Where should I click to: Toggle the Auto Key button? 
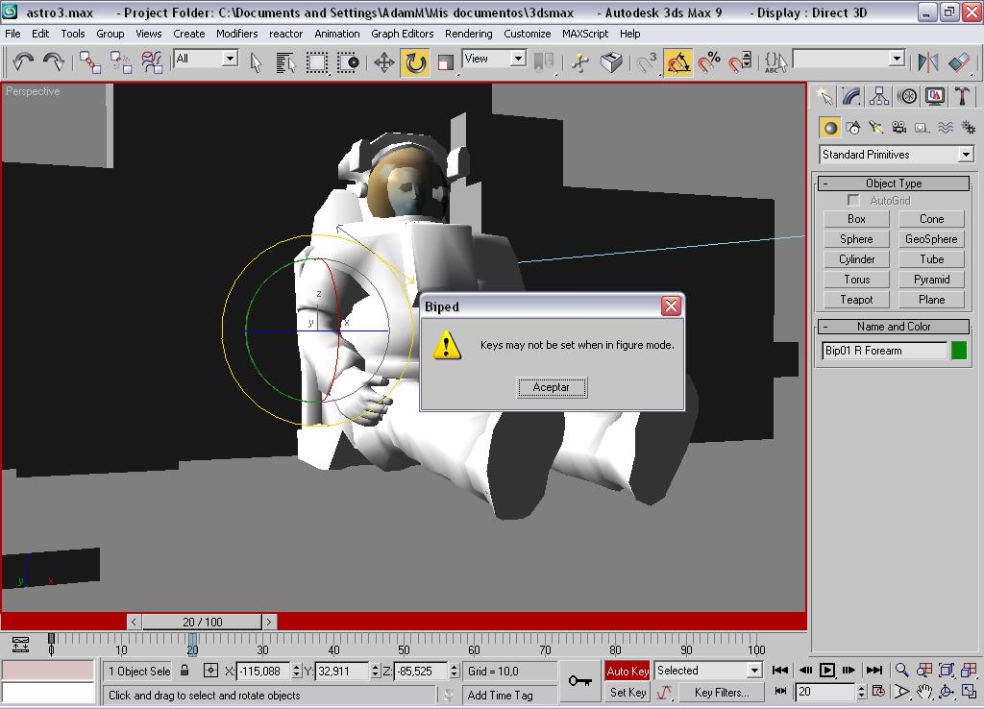[x=627, y=671]
